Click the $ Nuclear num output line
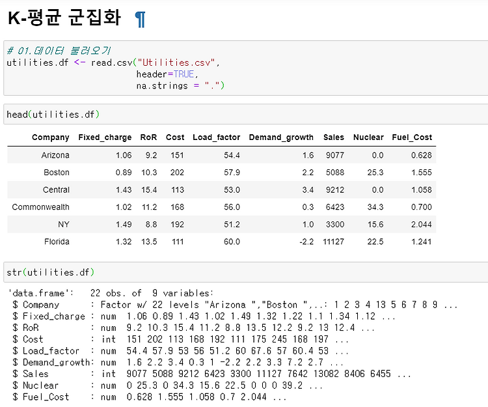 (167, 386)
